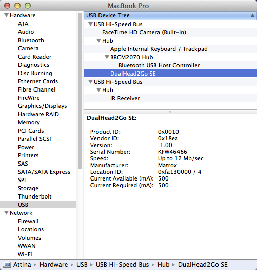Open Memory information
Image resolution: width=257 pixels, height=270 pixels.
click(29, 122)
